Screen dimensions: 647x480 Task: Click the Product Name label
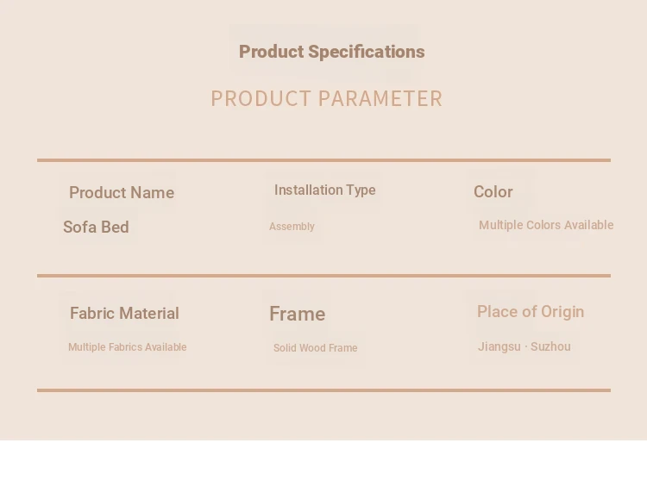(122, 193)
